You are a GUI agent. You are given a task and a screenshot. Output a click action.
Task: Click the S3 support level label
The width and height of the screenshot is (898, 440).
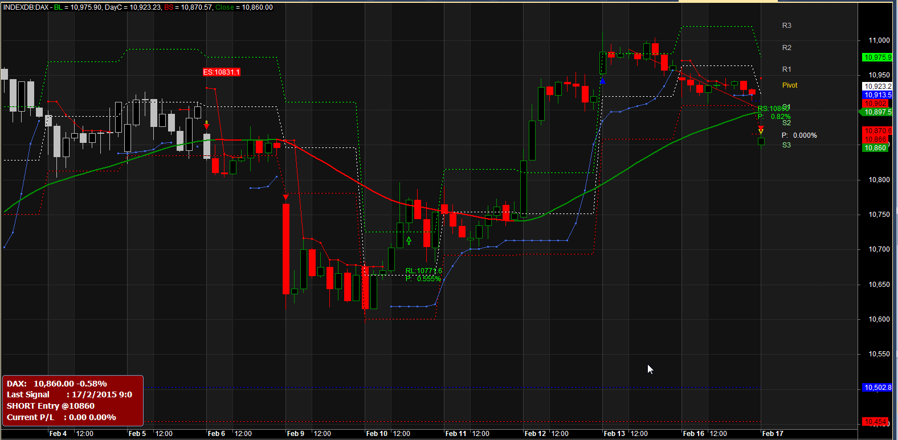786,145
